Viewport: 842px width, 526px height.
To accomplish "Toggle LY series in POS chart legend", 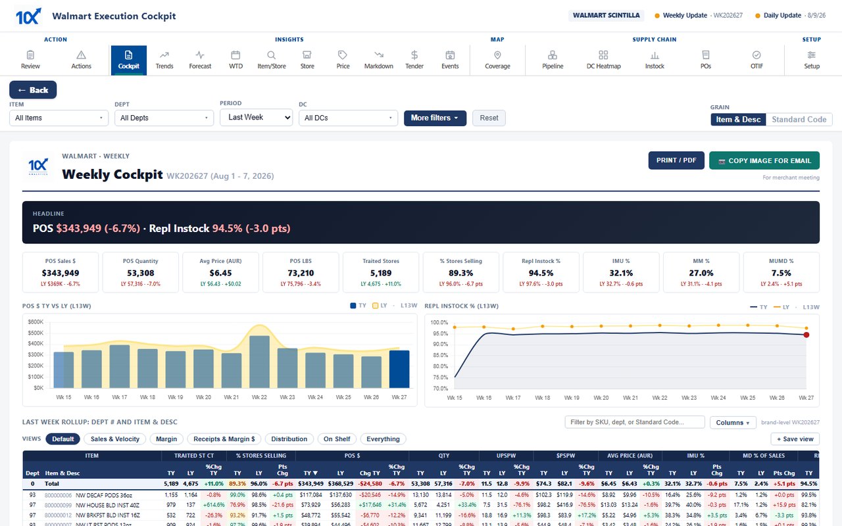I will click(380, 306).
